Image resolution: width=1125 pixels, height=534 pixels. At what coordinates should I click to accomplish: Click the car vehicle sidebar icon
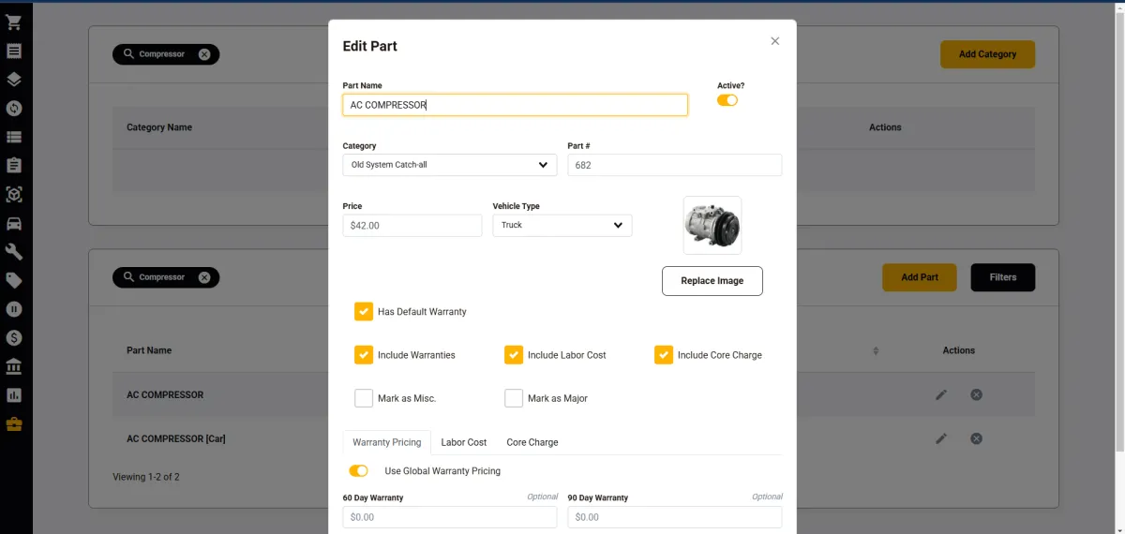[14, 224]
